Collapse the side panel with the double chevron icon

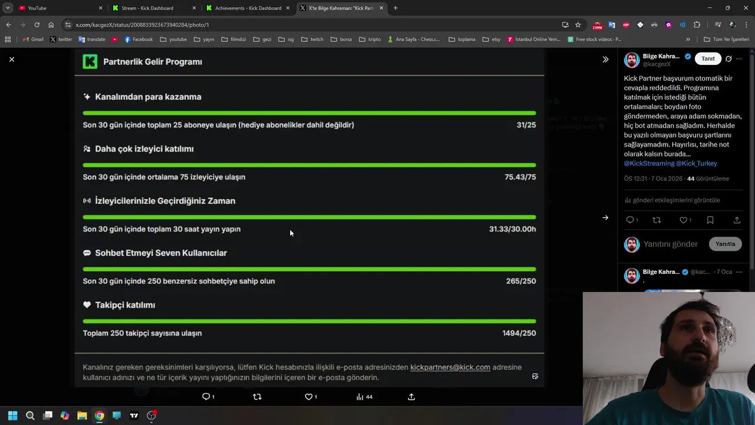605,59
